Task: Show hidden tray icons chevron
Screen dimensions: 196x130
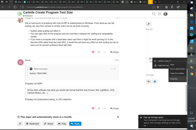Action: point(190,108)
